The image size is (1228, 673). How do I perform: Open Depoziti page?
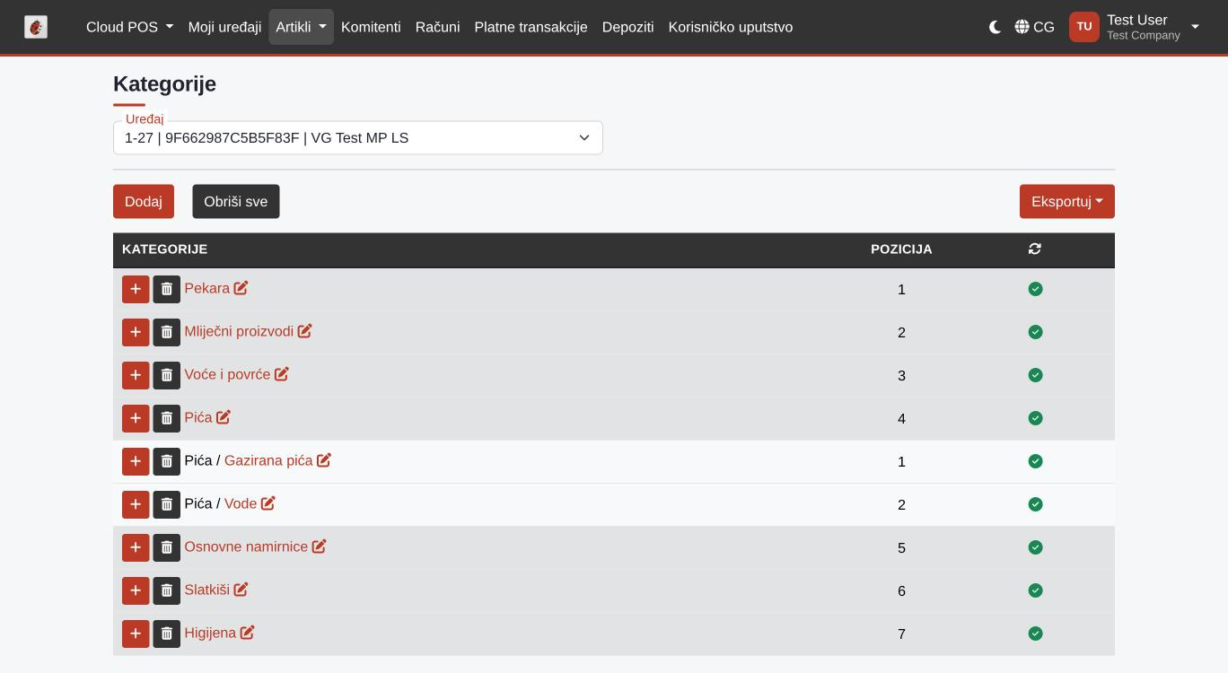(x=628, y=27)
